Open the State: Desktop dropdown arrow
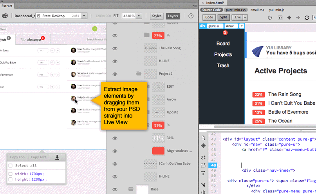The image size is (316, 194). pyautogui.click(x=84, y=16)
